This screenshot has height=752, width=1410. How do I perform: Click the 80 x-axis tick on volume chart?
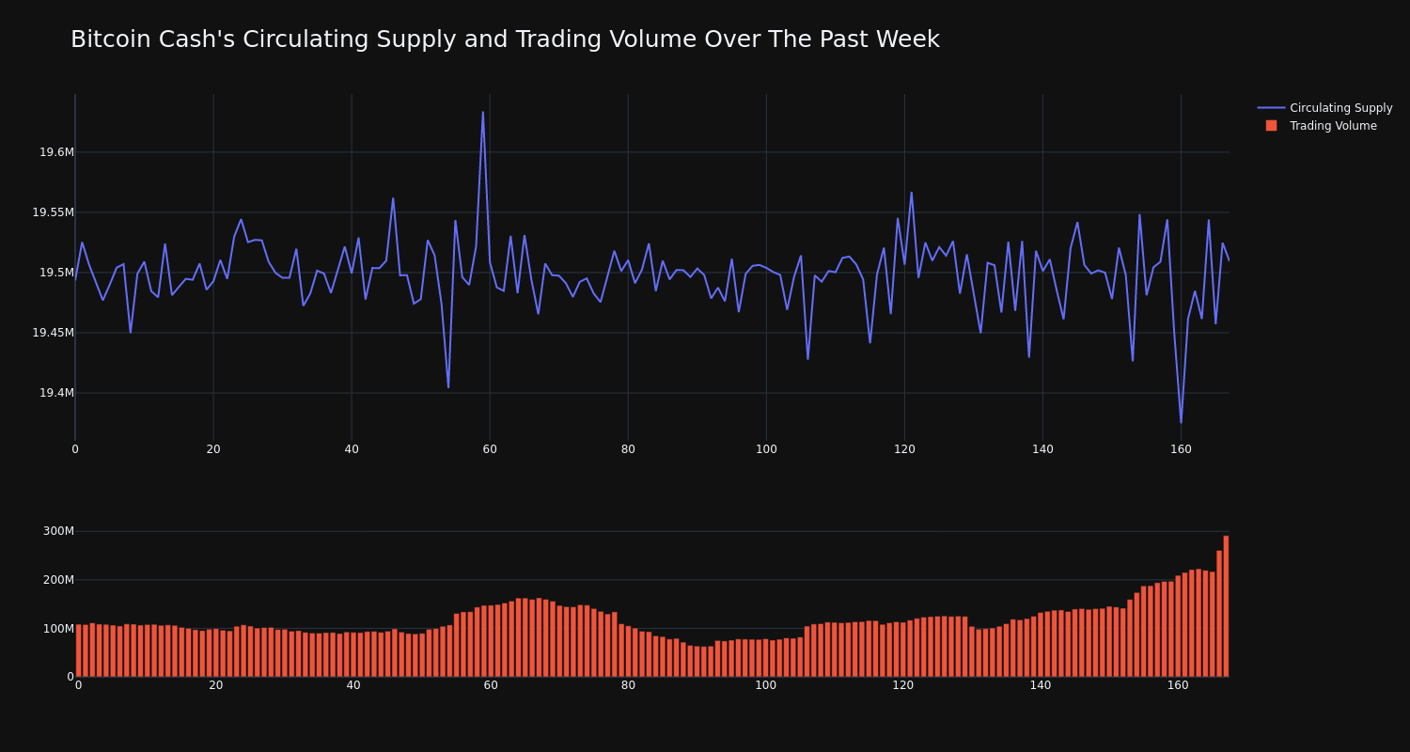(628, 685)
